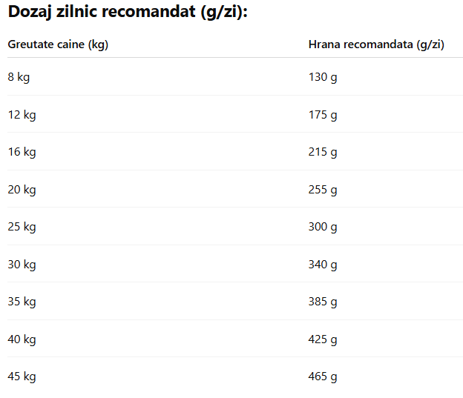Select the '12 kg' row label
Viewport: 463px width, 398px height.
(x=22, y=115)
